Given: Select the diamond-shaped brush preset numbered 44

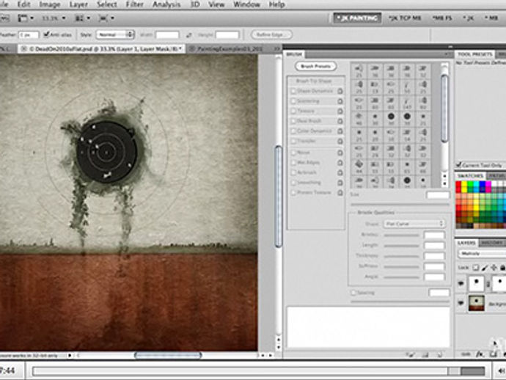Looking at the screenshot, I should [359, 167].
